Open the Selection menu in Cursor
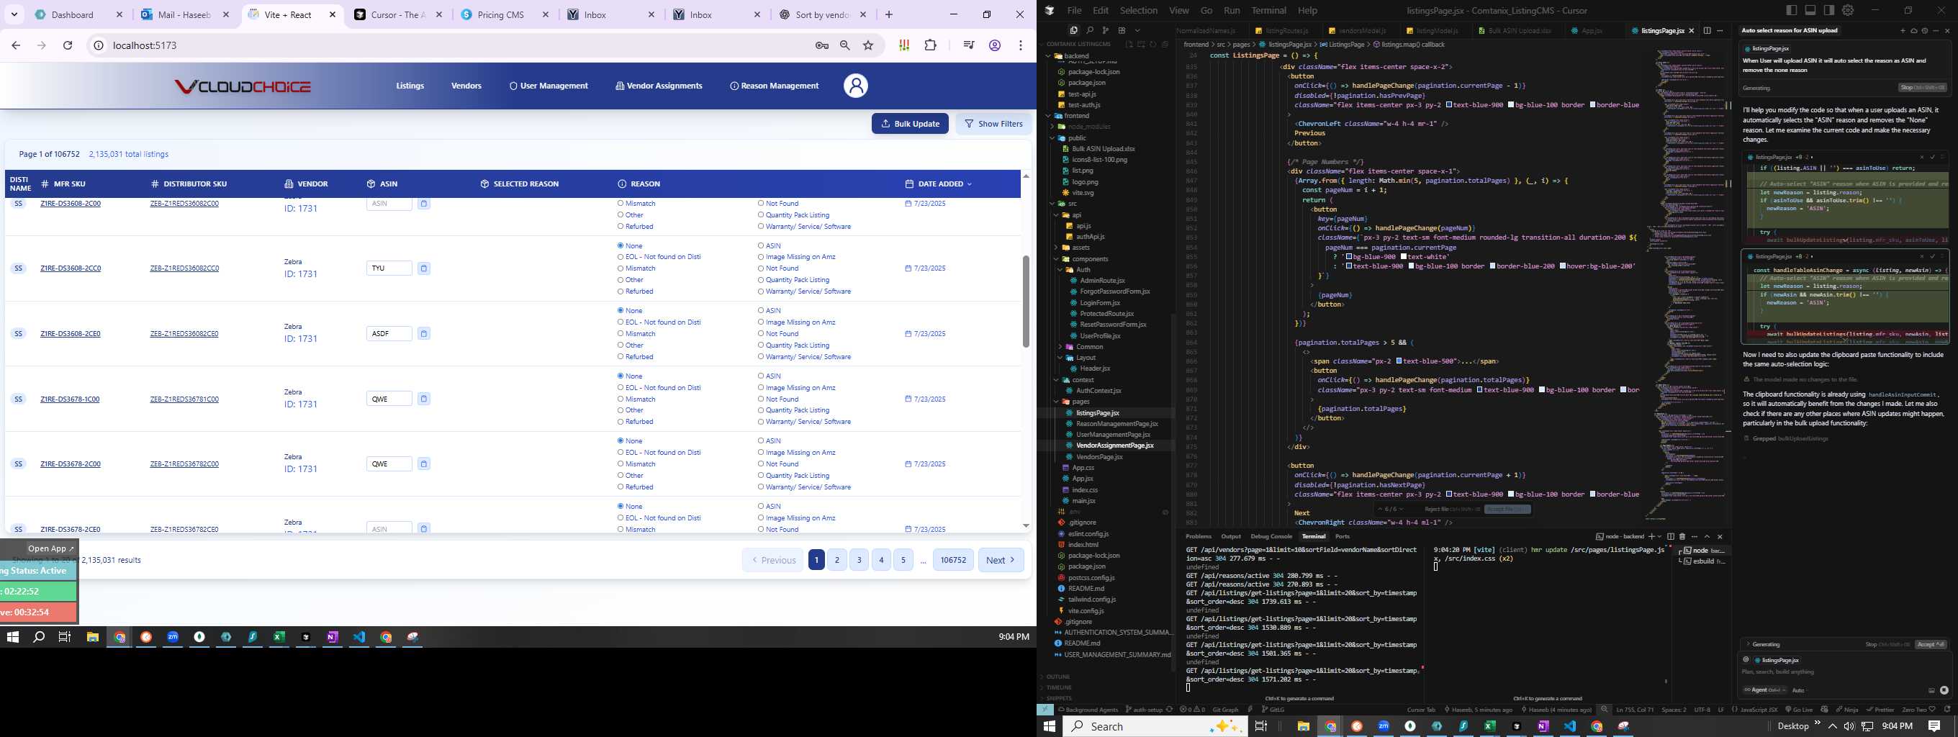Image resolution: width=1958 pixels, height=737 pixels. tap(1139, 10)
